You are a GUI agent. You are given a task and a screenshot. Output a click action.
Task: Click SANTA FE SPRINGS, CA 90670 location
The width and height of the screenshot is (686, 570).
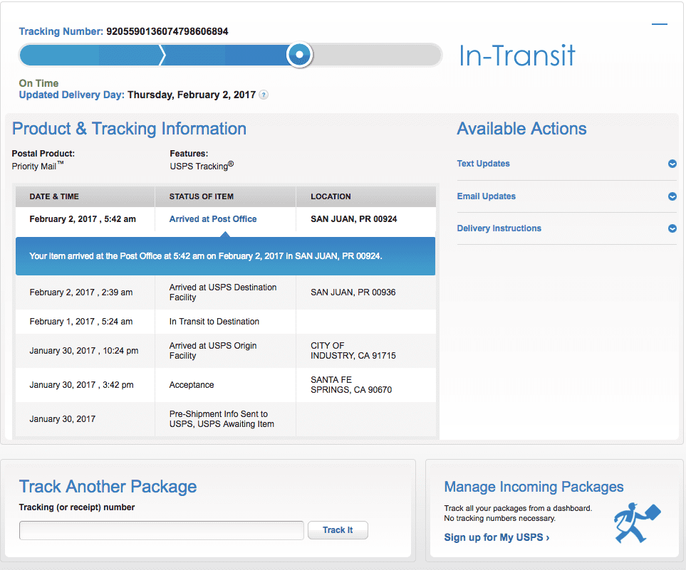[351, 385]
